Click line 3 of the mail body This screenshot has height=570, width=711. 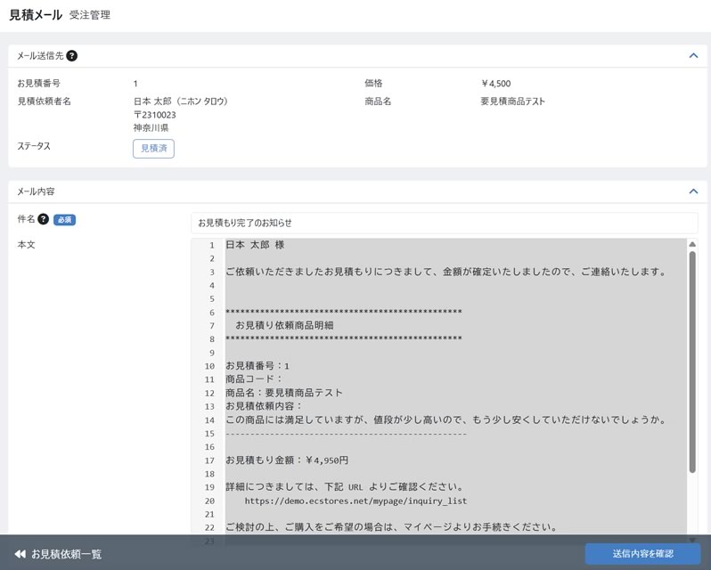point(446,272)
